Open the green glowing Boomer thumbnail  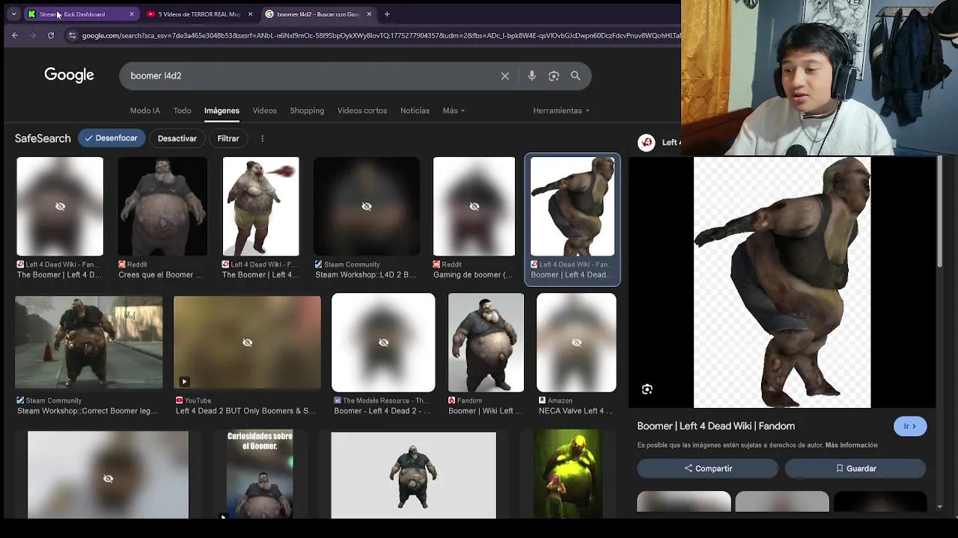point(568,474)
